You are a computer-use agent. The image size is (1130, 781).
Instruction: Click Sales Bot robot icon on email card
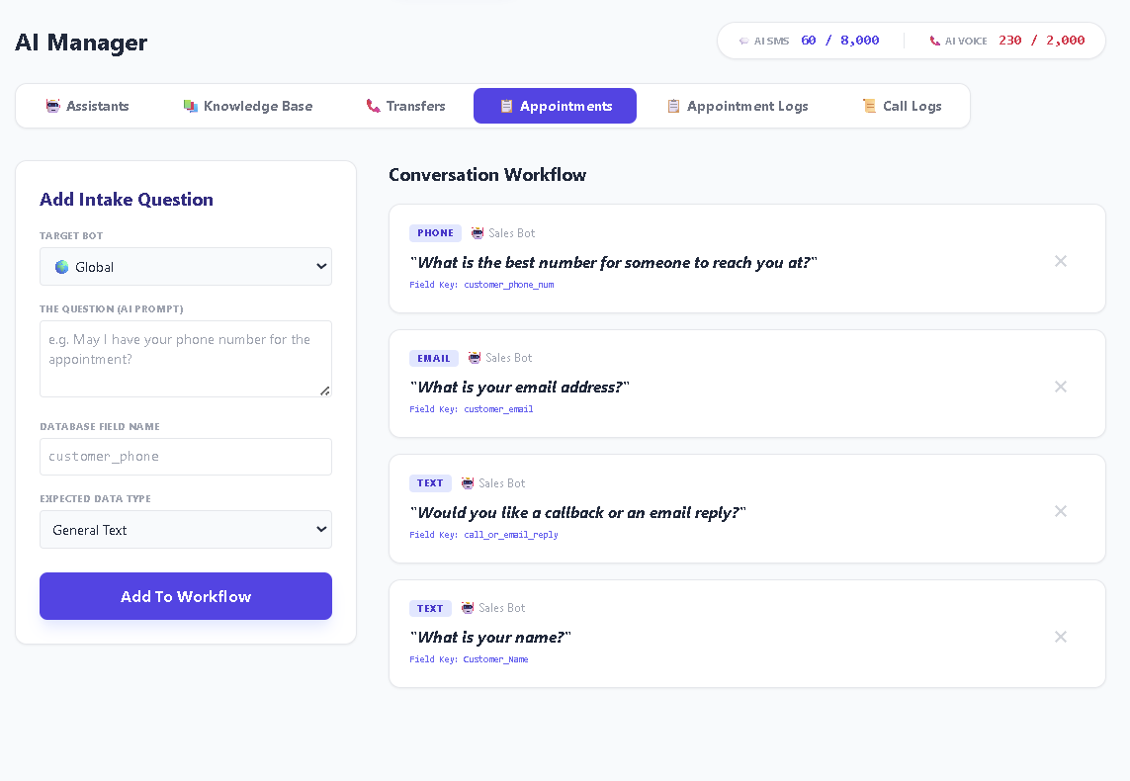point(475,358)
